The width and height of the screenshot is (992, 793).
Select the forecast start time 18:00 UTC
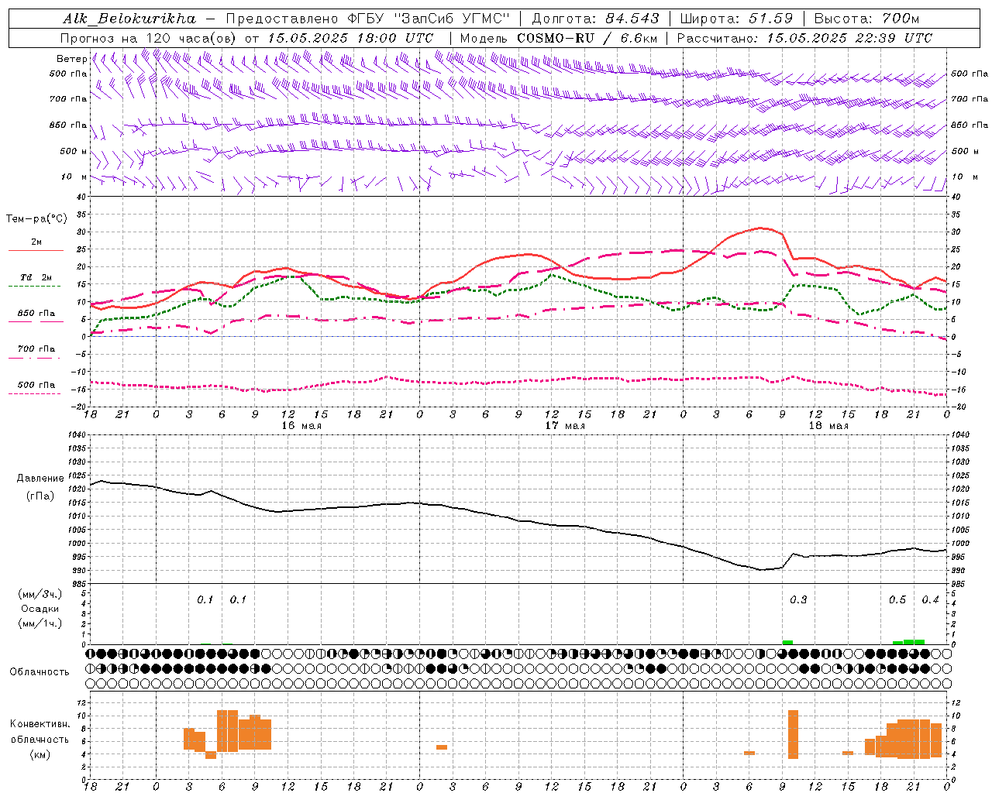click(x=397, y=38)
